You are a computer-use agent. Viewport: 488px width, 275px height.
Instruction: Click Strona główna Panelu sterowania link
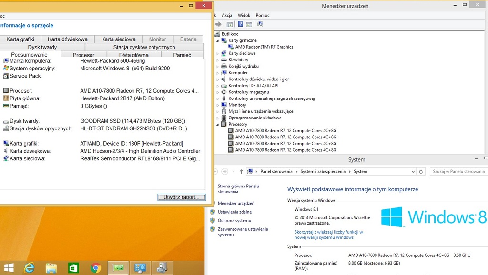pyautogui.click(x=238, y=189)
